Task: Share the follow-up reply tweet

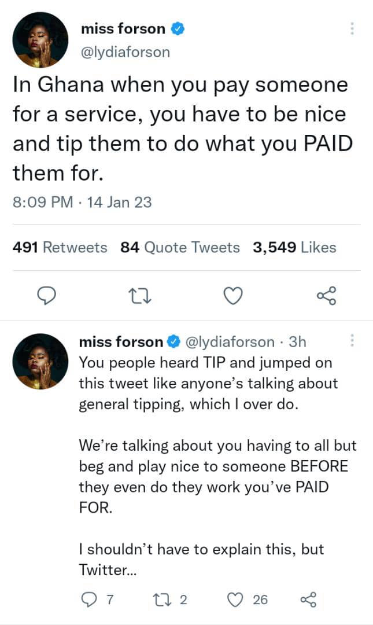Action: (309, 600)
